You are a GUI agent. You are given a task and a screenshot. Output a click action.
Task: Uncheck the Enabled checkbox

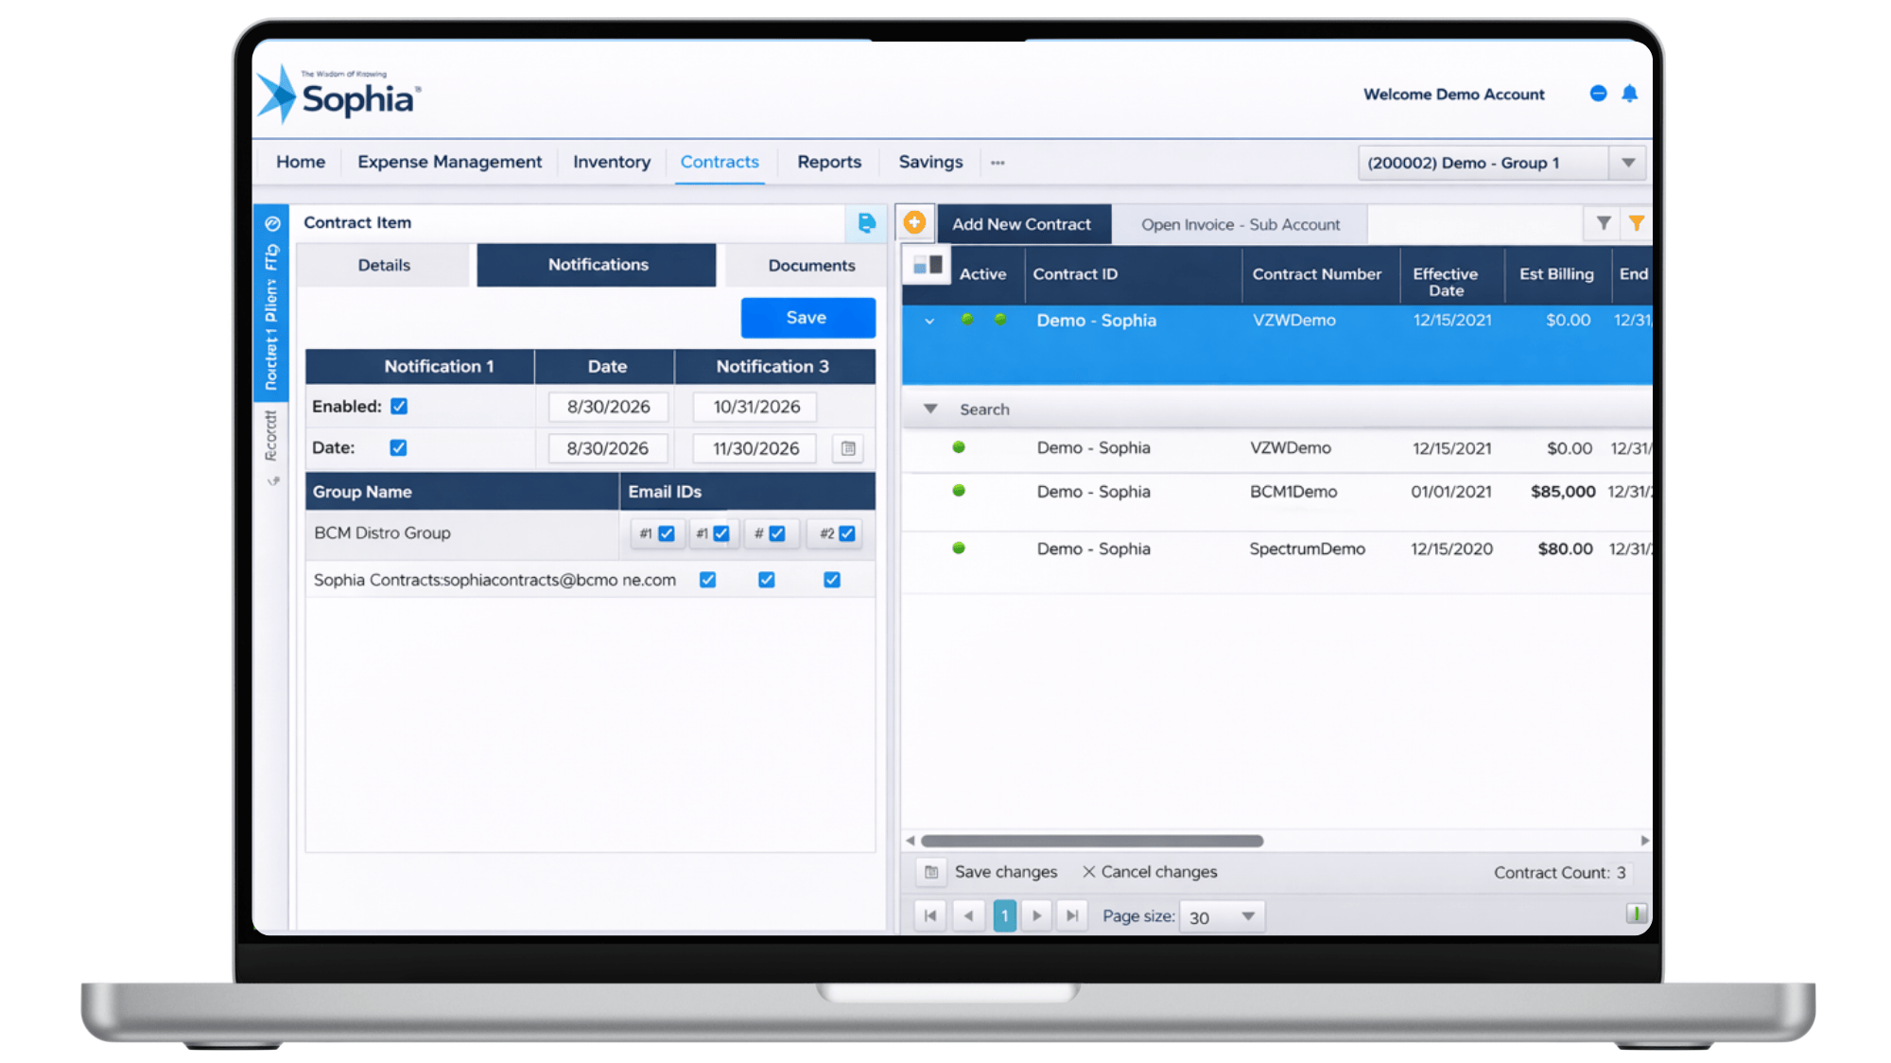pos(399,407)
